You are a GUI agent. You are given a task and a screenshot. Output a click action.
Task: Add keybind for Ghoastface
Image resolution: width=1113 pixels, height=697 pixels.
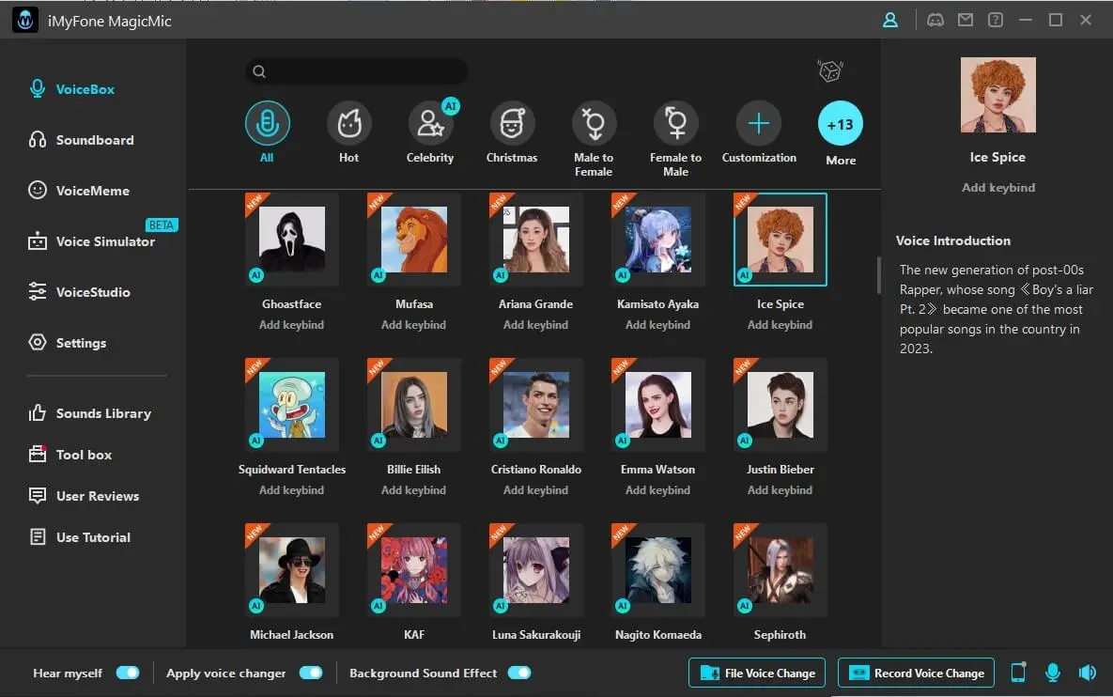tap(292, 324)
